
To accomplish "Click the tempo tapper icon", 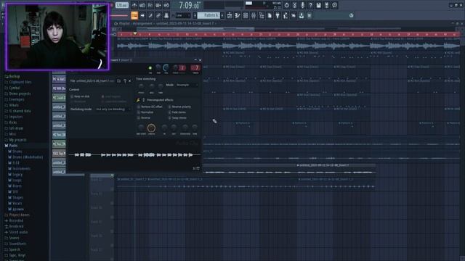I will (286, 15).
